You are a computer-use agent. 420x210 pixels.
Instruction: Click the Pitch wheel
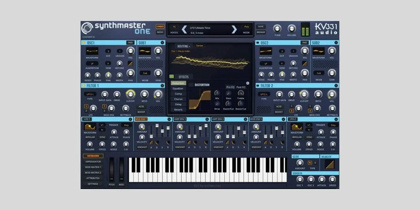click(x=111, y=171)
